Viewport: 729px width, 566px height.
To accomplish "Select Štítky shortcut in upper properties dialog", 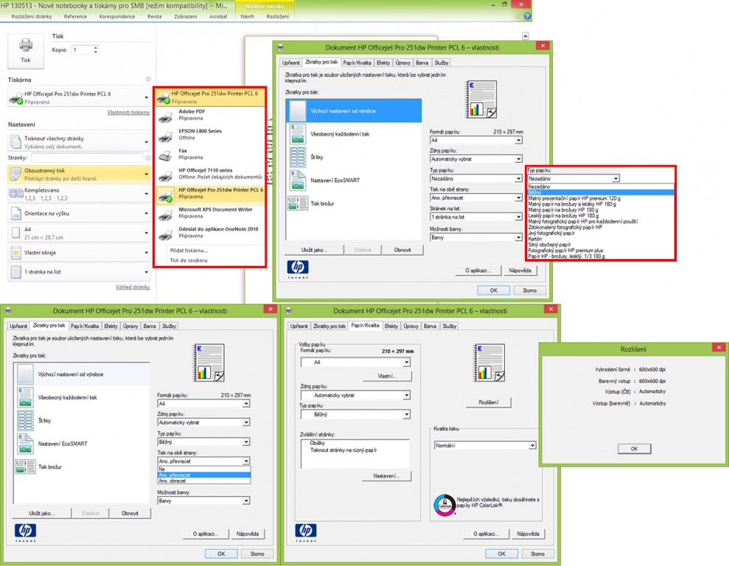I will coord(354,157).
